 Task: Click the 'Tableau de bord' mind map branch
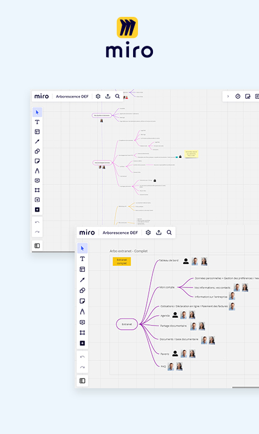point(169,260)
